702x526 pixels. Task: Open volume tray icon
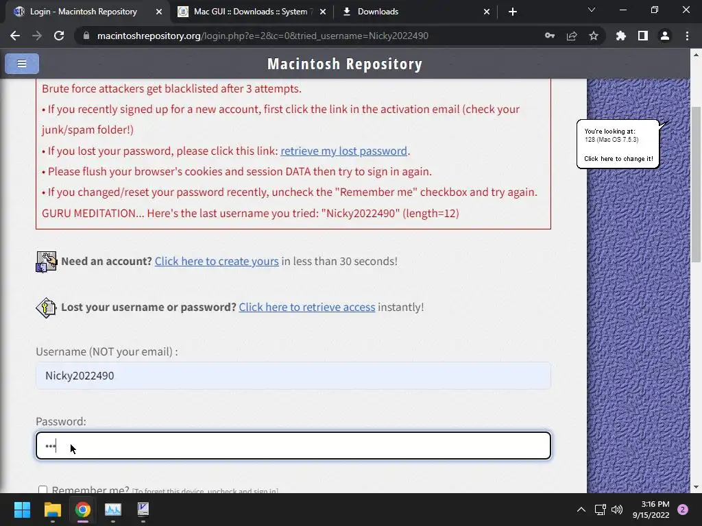pos(617,510)
